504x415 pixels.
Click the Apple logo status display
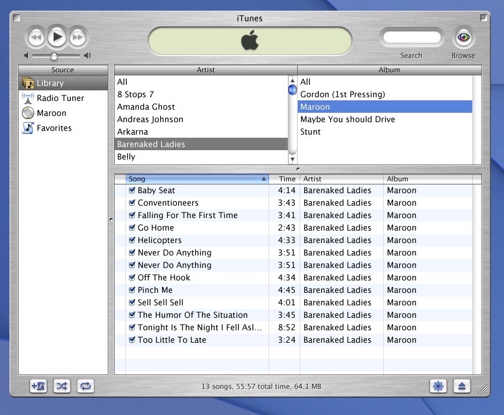tap(250, 41)
